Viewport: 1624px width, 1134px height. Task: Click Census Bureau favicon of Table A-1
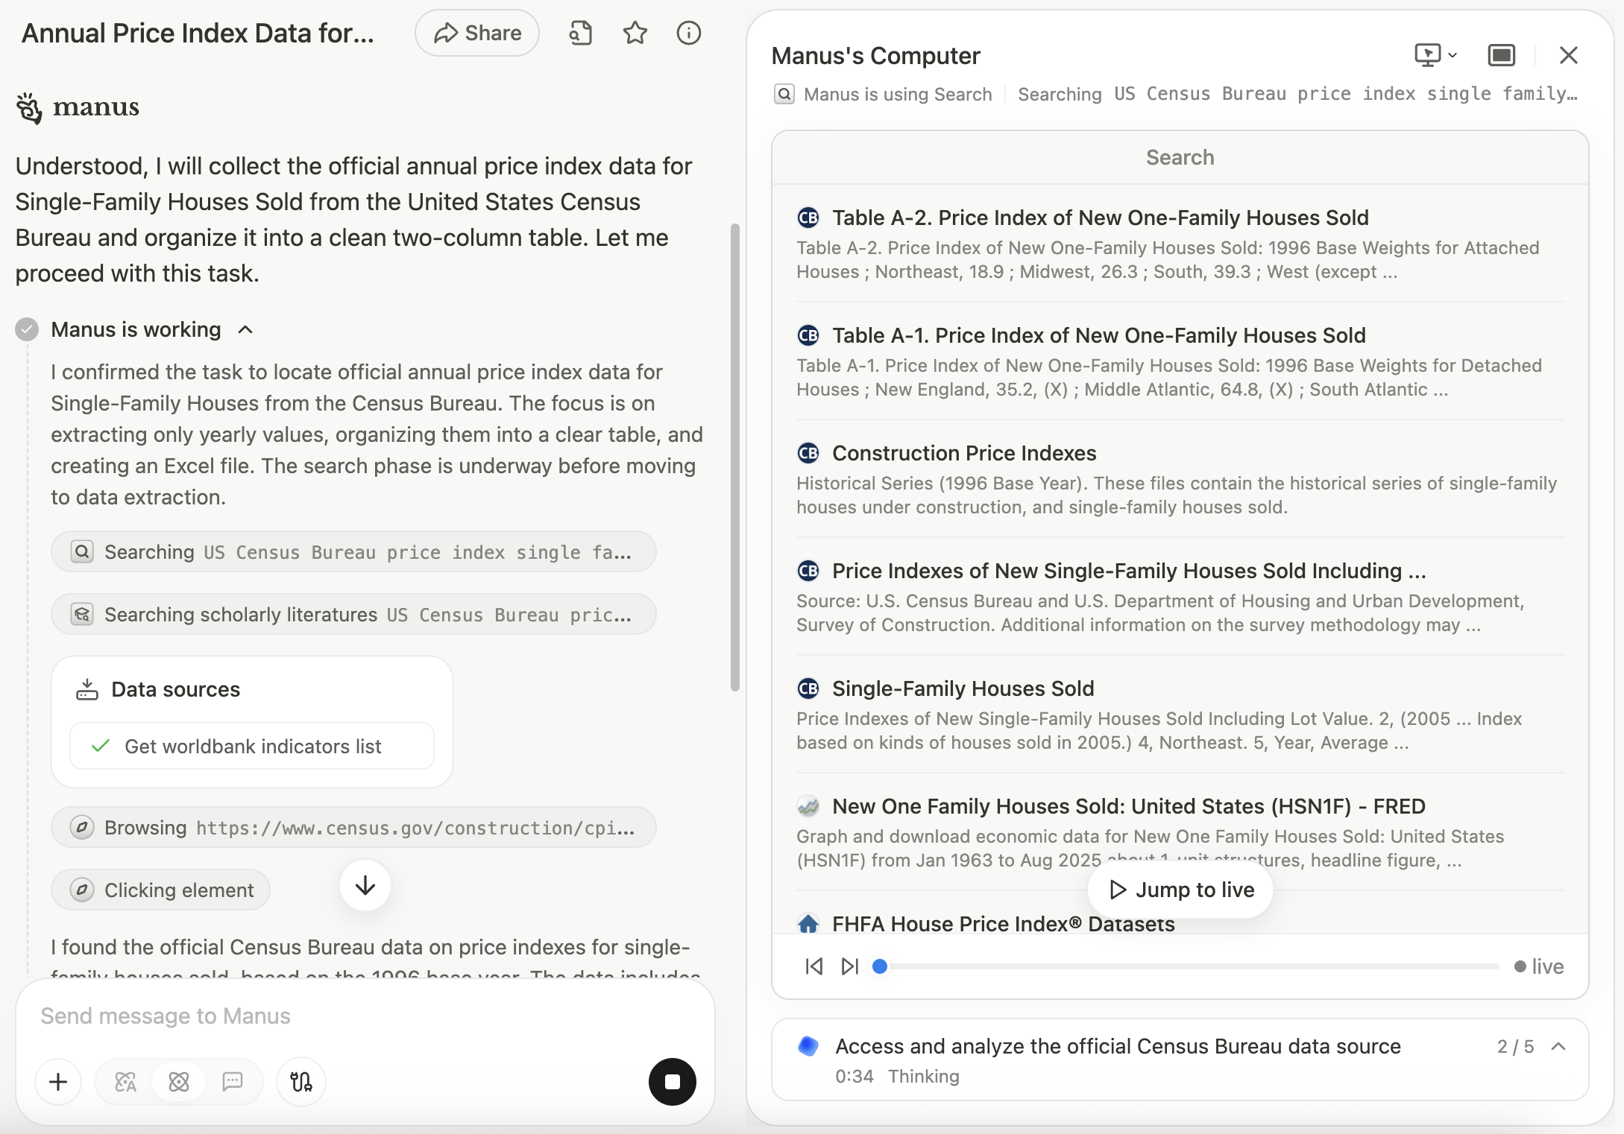click(x=808, y=335)
